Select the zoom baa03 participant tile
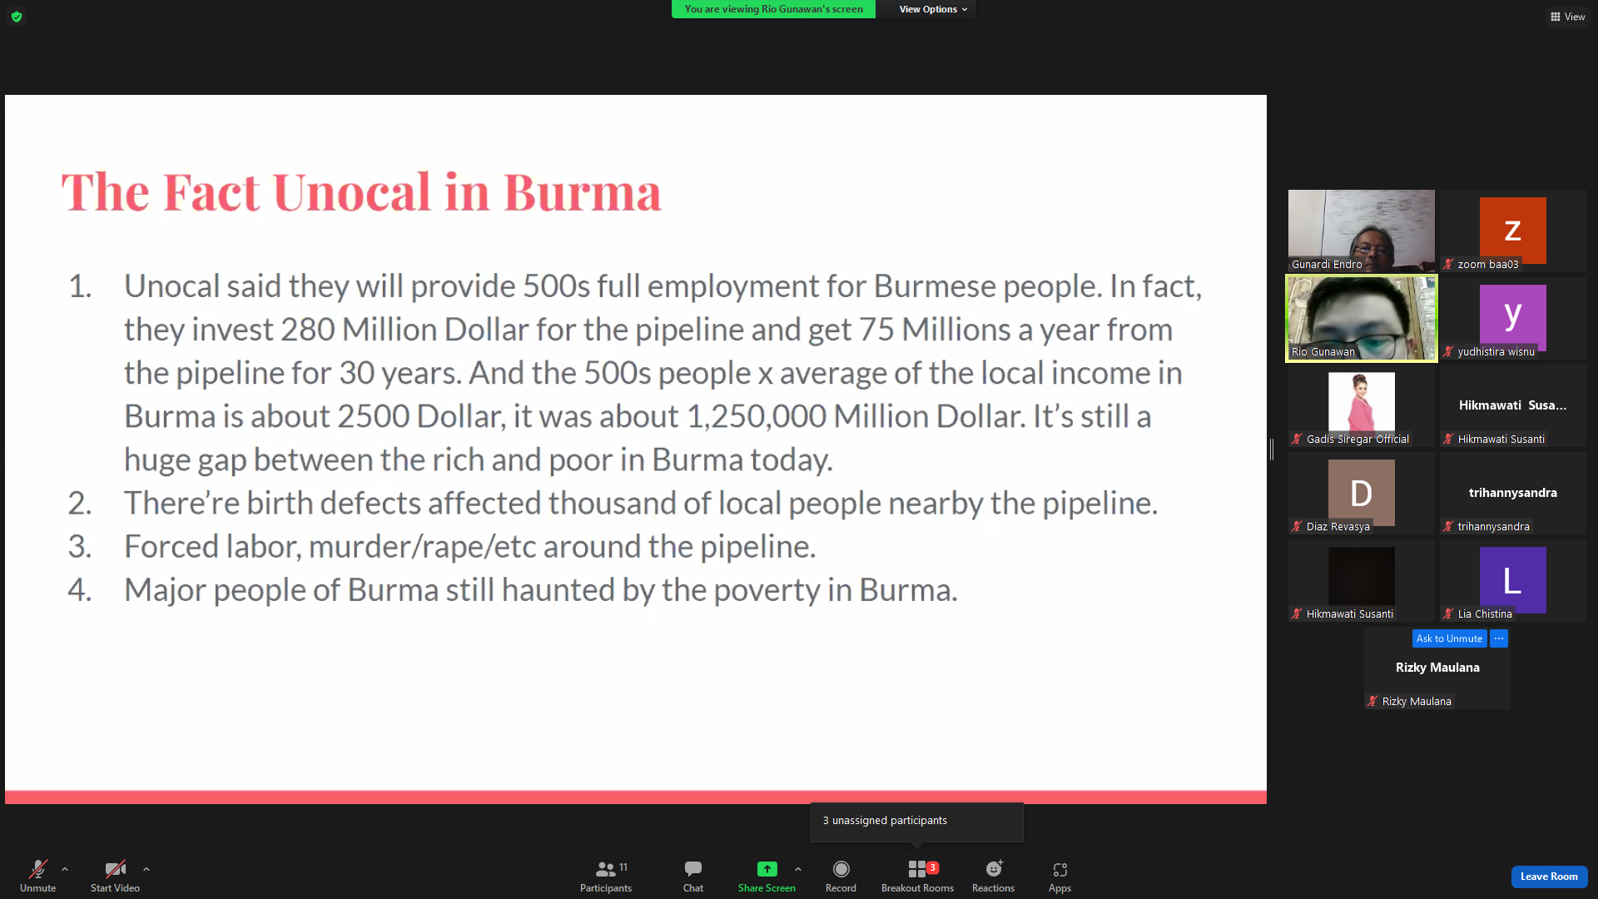1598x899 pixels. tap(1513, 231)
